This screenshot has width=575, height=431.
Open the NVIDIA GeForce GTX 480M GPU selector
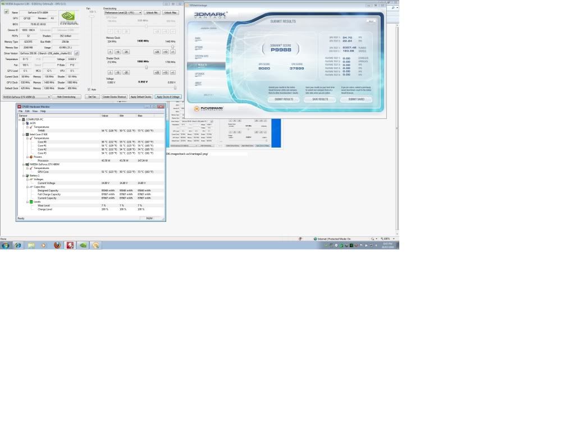pyautogui.click(x=26, y=97)
